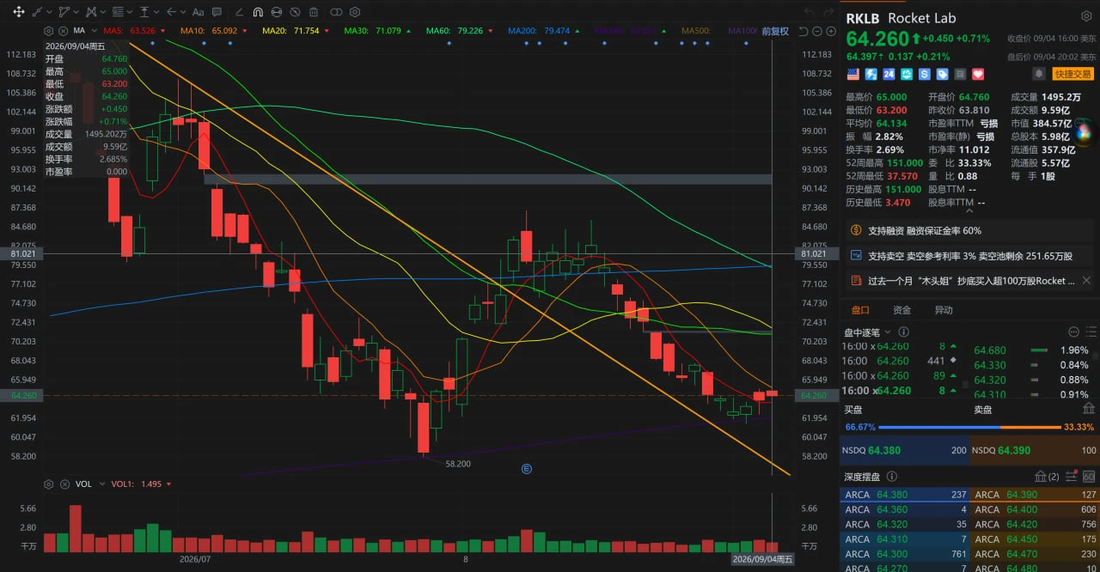Toggle the price alert bell icon

1039,74
